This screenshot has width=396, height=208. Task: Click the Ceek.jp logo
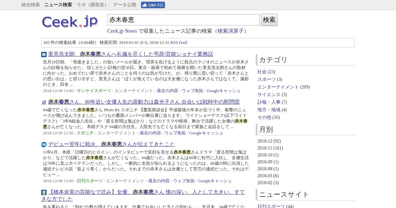[x=70, y=22]
